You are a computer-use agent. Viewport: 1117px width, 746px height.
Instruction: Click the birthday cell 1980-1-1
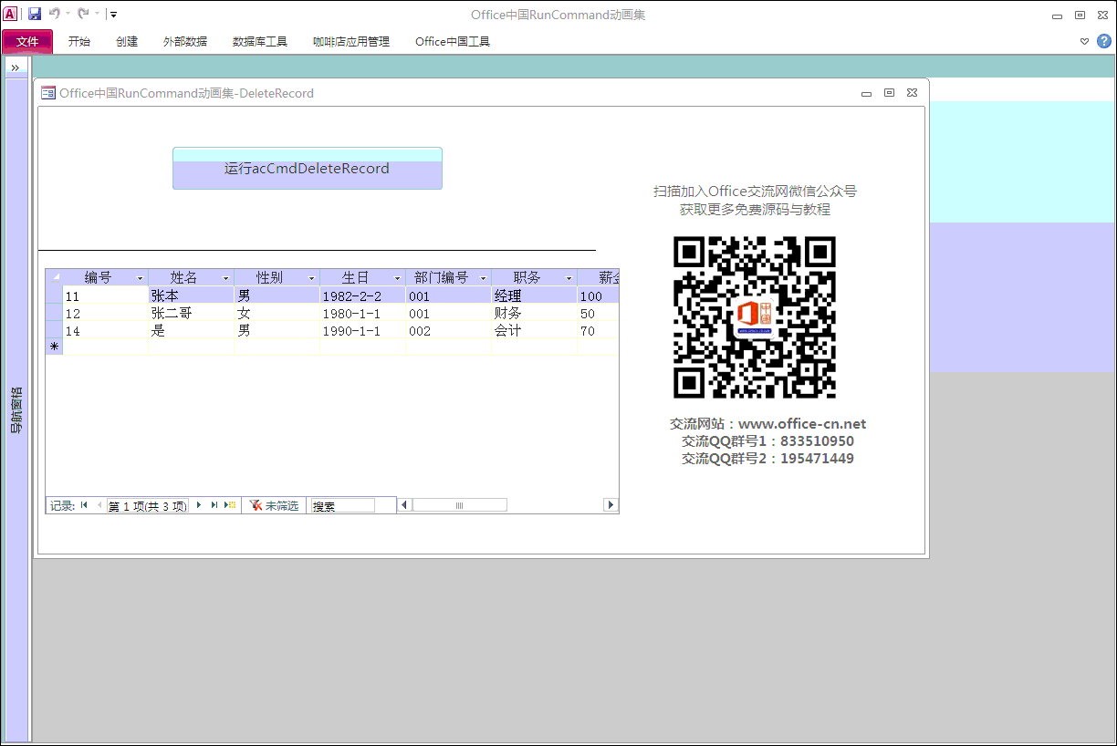coord(362,313)
